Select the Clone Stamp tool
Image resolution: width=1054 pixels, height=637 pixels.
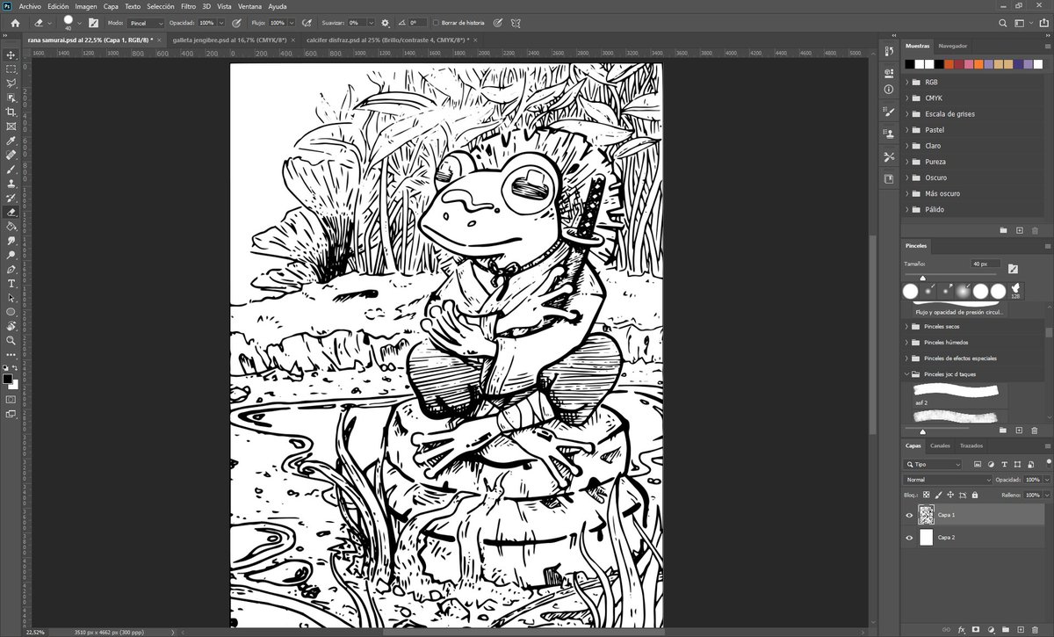pos(11,184)
